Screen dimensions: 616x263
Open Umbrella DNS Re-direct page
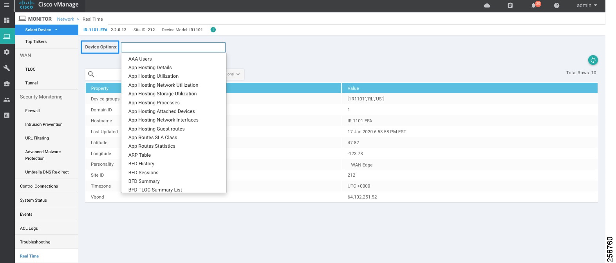[x=47, y=172]
